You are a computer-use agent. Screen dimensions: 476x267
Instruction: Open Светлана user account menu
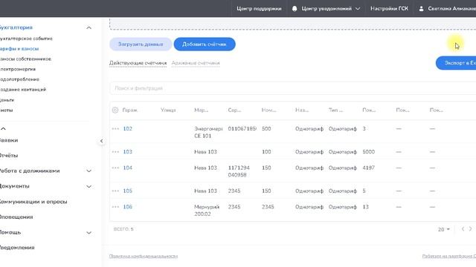[x=448, y=9]
